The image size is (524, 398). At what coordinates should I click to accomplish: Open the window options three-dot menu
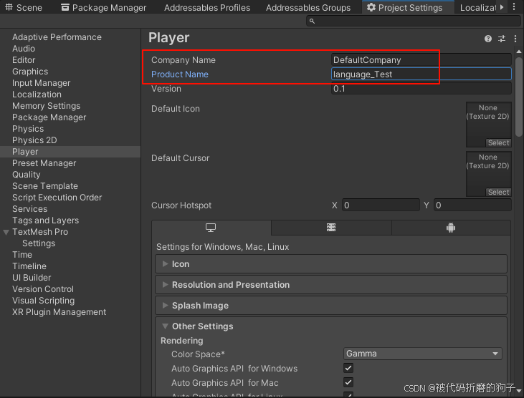514,7
